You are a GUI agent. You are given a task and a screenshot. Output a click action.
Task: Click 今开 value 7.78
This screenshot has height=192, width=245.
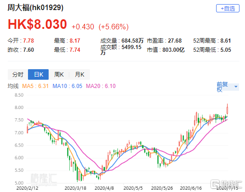(28, 41)
